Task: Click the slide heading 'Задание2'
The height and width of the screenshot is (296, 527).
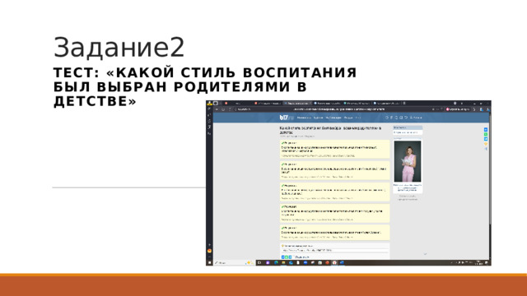Action: click(119, 48)
